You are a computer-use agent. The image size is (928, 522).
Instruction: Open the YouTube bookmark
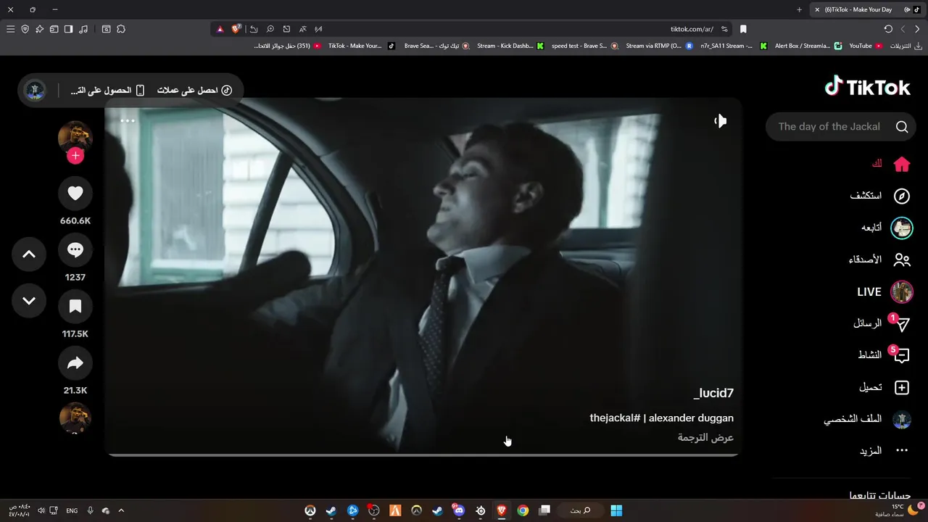click(866, 46)
